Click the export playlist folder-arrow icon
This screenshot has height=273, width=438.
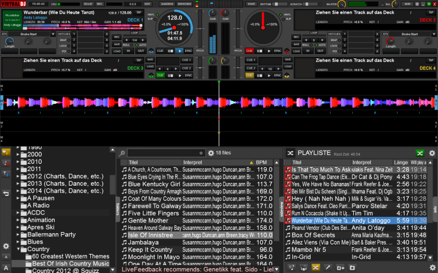click(340, 268)
